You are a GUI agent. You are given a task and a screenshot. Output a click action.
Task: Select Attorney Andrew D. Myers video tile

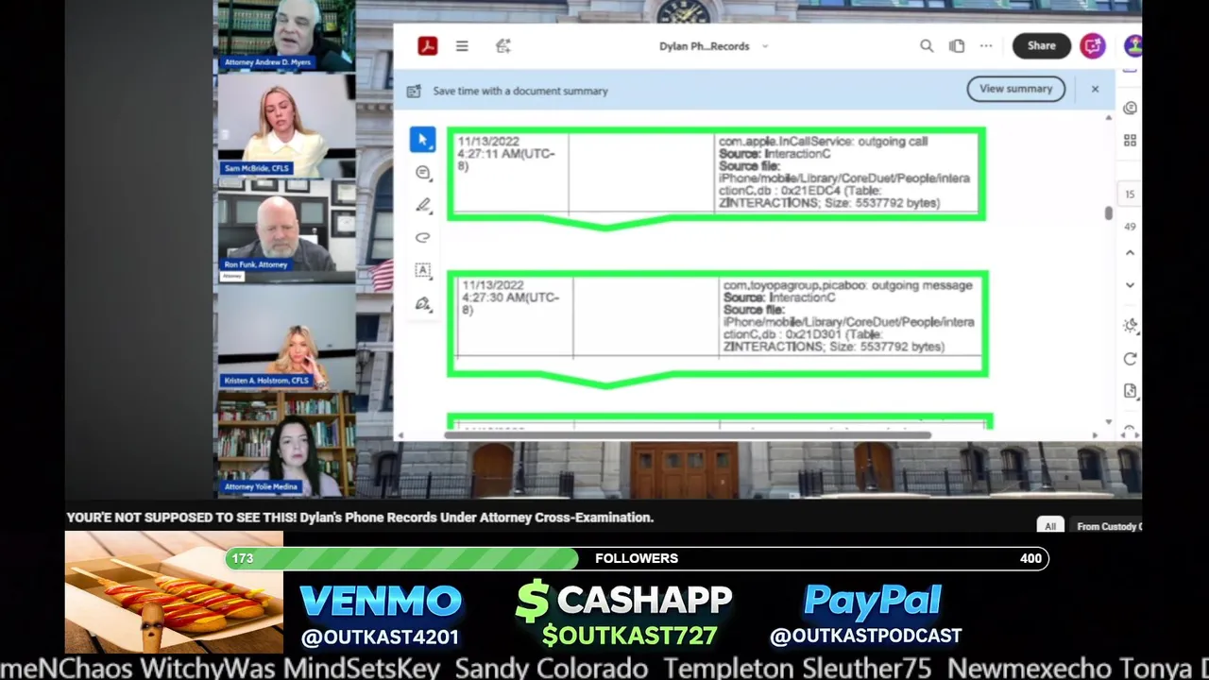coord(286,36)
